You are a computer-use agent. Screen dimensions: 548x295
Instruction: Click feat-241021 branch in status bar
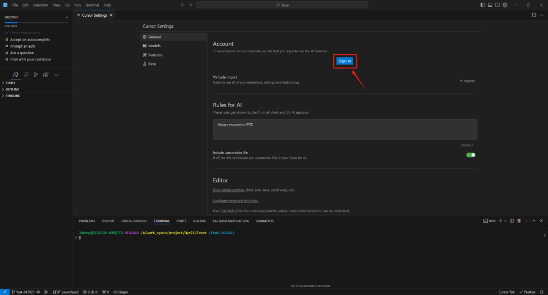(x=24, y=292)
